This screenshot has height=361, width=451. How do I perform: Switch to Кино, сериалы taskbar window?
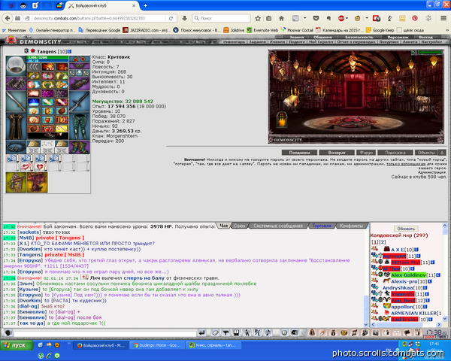213,345
